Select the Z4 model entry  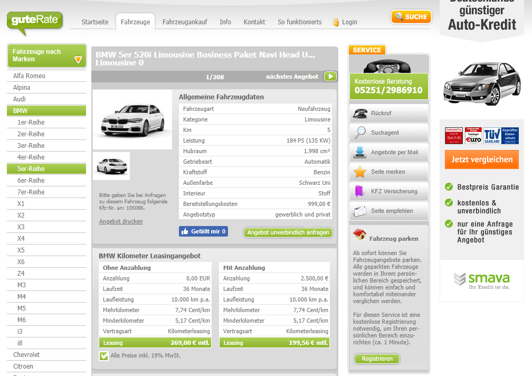[x=46, y=274]
